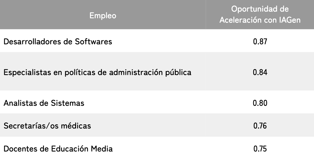Click the 0.76 value cell

[260, 126]
